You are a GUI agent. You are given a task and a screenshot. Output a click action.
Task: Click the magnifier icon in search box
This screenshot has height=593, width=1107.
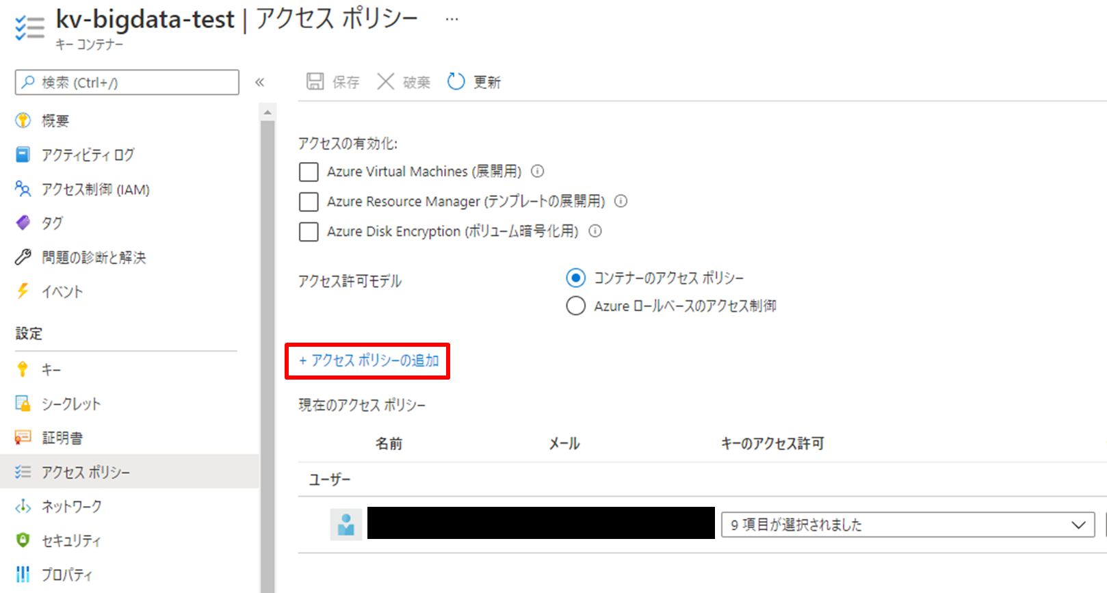[28, 83]
